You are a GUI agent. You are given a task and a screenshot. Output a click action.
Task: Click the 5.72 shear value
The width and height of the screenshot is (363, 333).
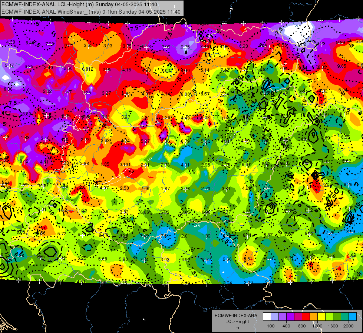tap(62, 233)
